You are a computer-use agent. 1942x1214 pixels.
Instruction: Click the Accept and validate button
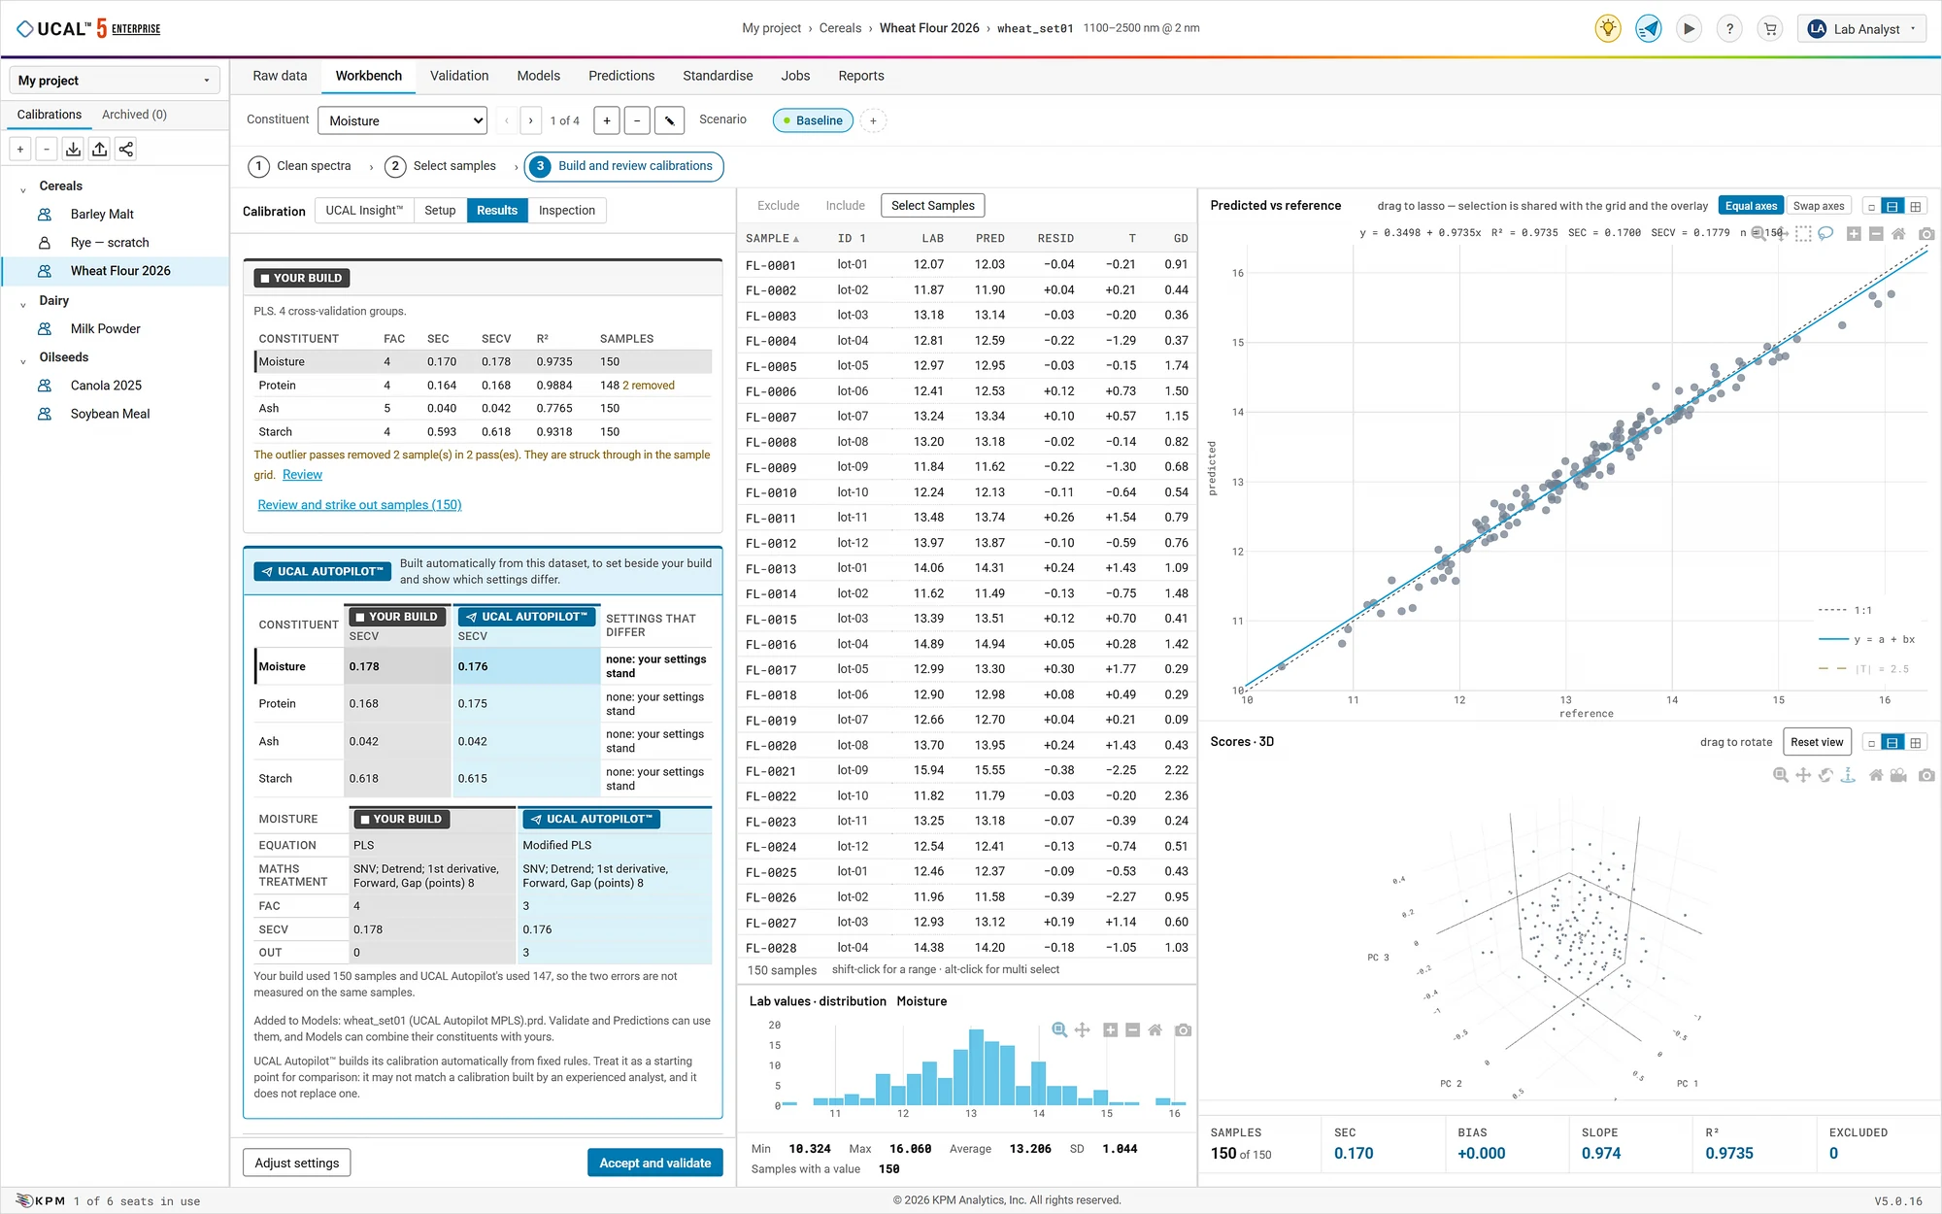tap(655, 1163)
